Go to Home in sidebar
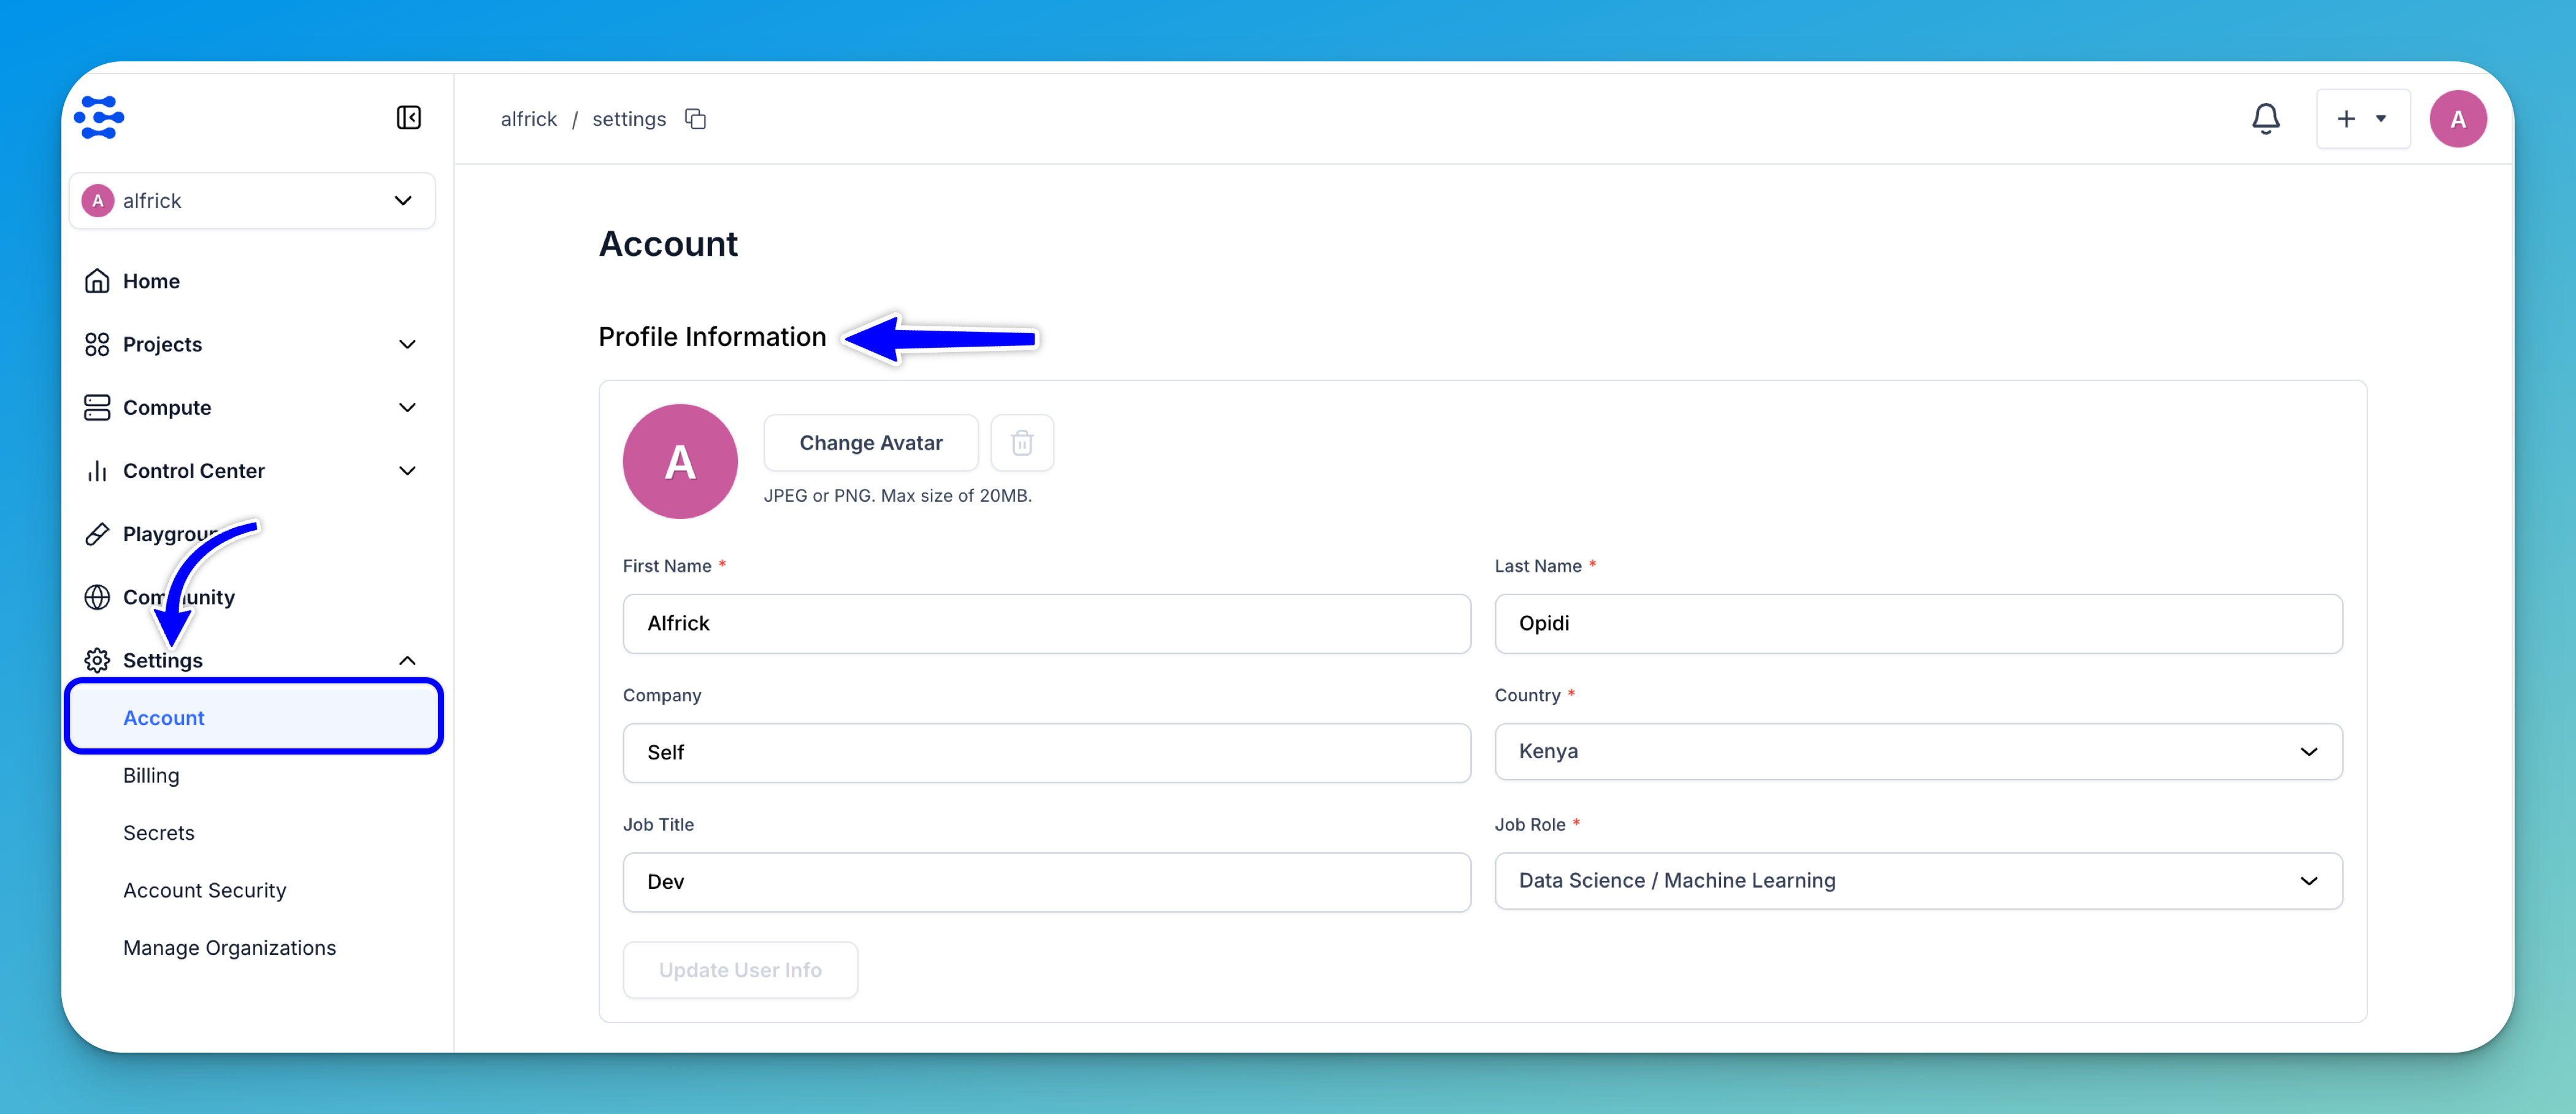Viewport: 2576px width, 1114px height. coord(151,281)
